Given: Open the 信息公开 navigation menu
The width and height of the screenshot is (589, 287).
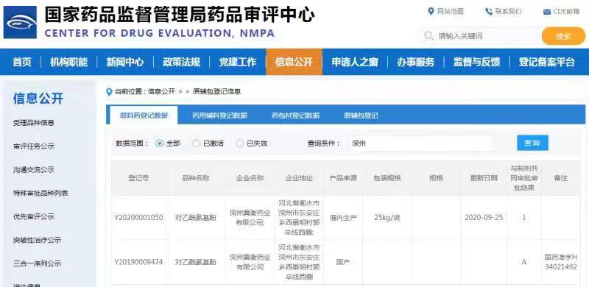Looking at the screenshot, I should coord(294,62).
